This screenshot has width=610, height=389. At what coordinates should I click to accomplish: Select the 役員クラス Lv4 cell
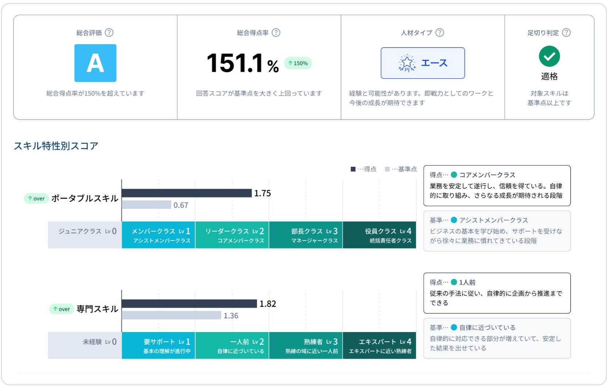click(x=380, y=235)
